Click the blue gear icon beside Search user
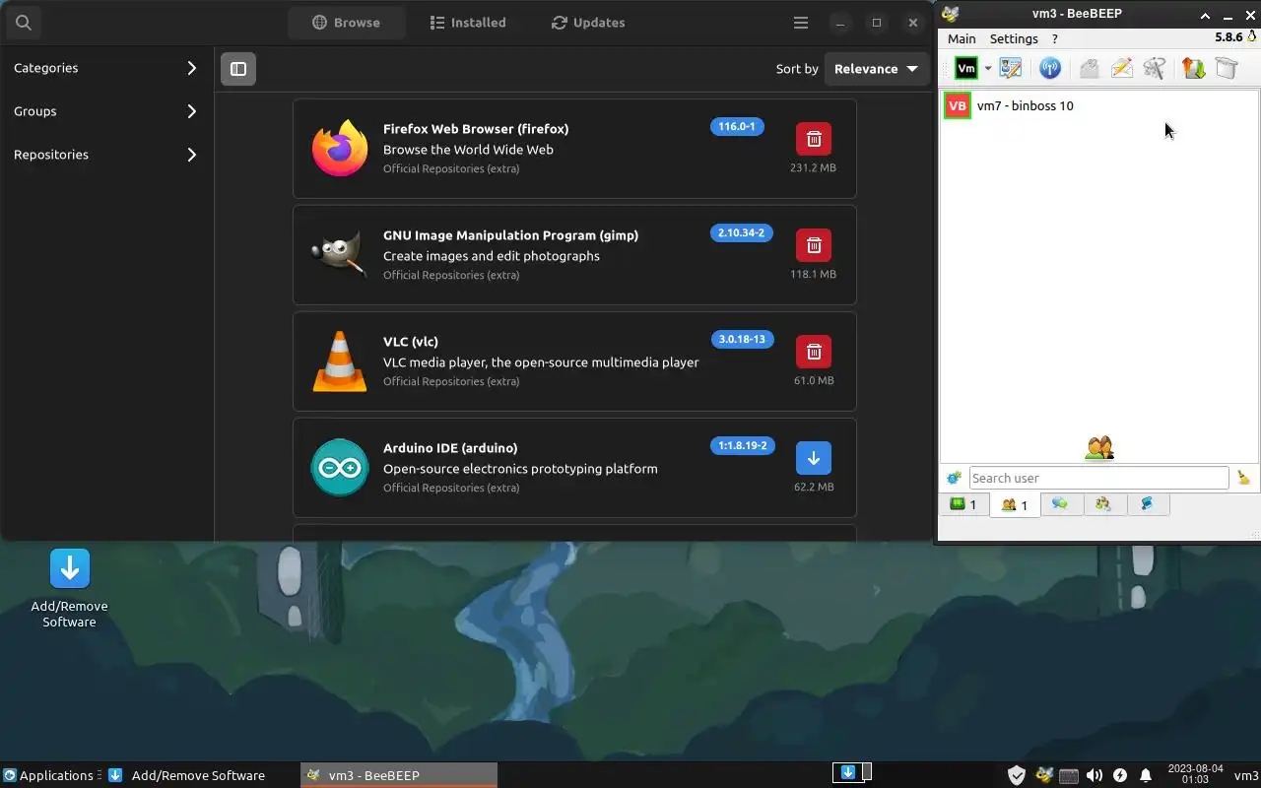Viewport: 1261px width, 788px height. 954,478
